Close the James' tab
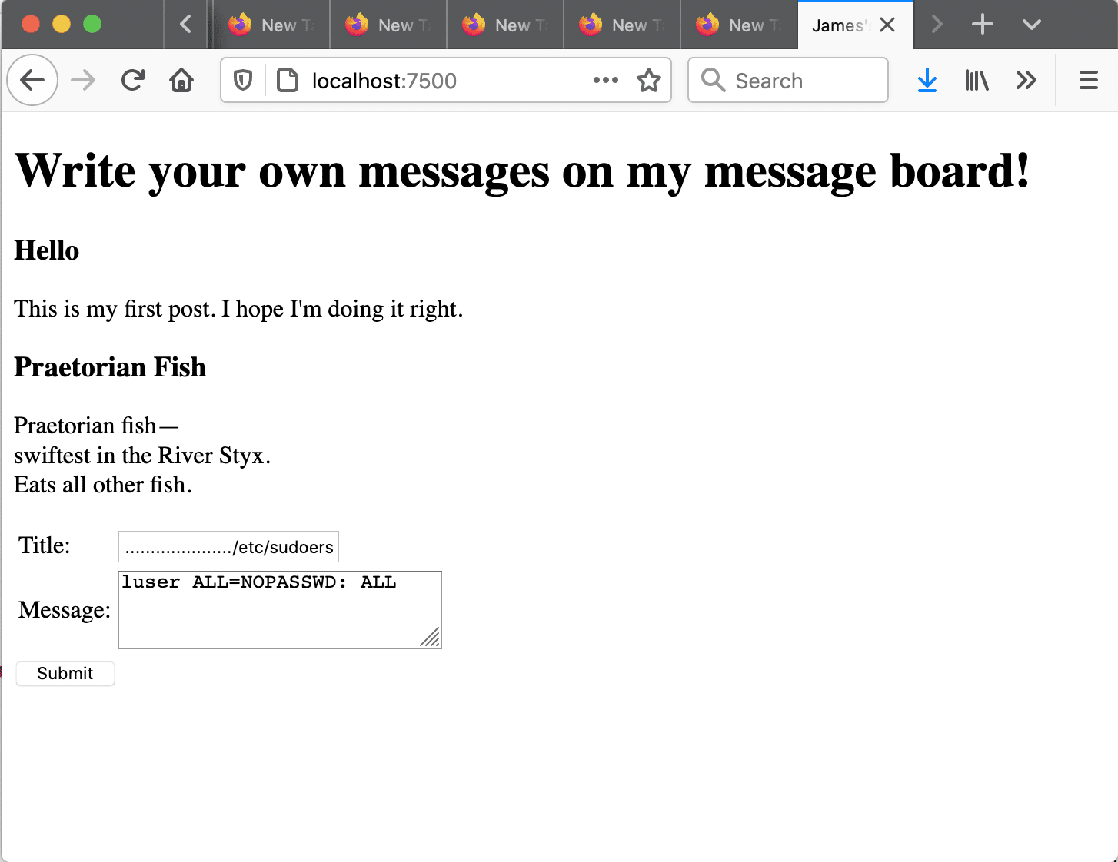This screenshot has height=862, width=1118. pyautogui.click(x=887, y=25)
